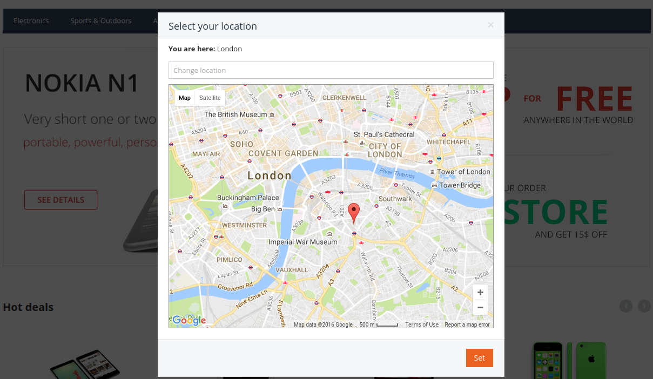The width and height of the screenshot is (653, 379).
Task: Switch to Map view
Action: tap(185, 98)
